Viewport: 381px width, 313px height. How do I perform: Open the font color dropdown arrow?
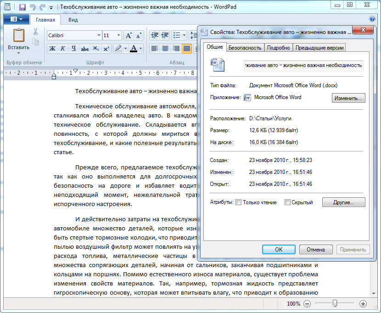(141, 49)
